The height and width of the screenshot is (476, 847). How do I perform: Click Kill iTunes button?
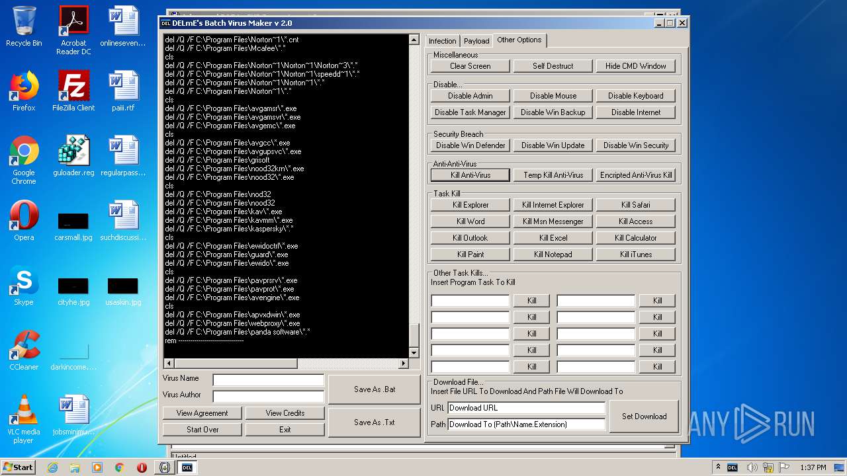(636, 255)
